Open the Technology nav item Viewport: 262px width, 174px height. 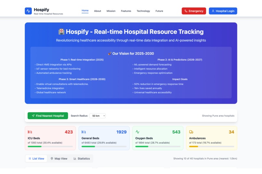(143, 11)
